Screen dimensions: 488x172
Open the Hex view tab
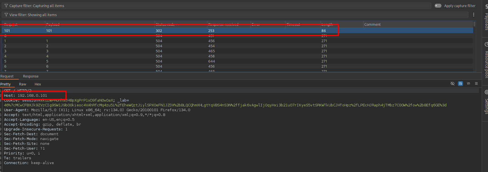click(38, 84)
